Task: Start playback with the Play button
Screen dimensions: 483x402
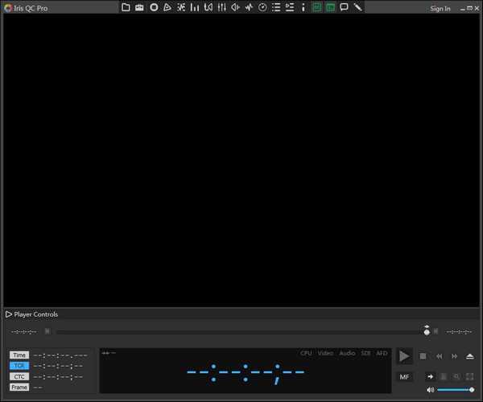Action: [404, 356]
